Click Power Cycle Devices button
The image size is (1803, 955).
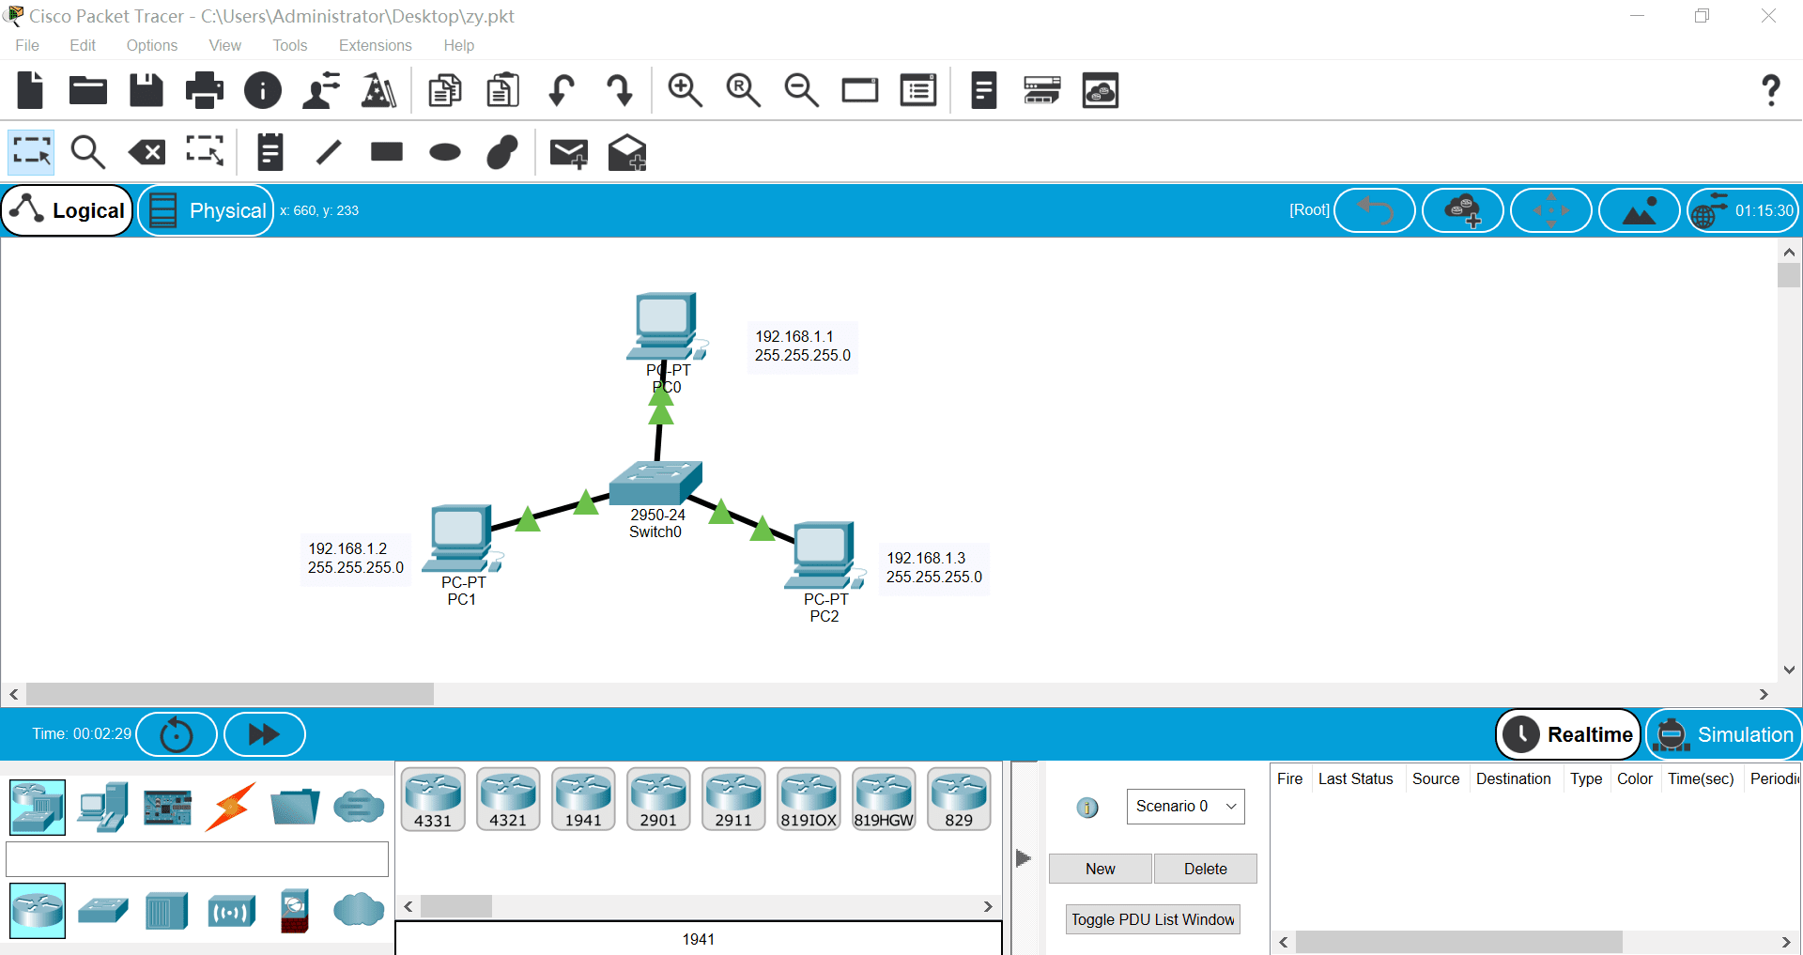177,734
